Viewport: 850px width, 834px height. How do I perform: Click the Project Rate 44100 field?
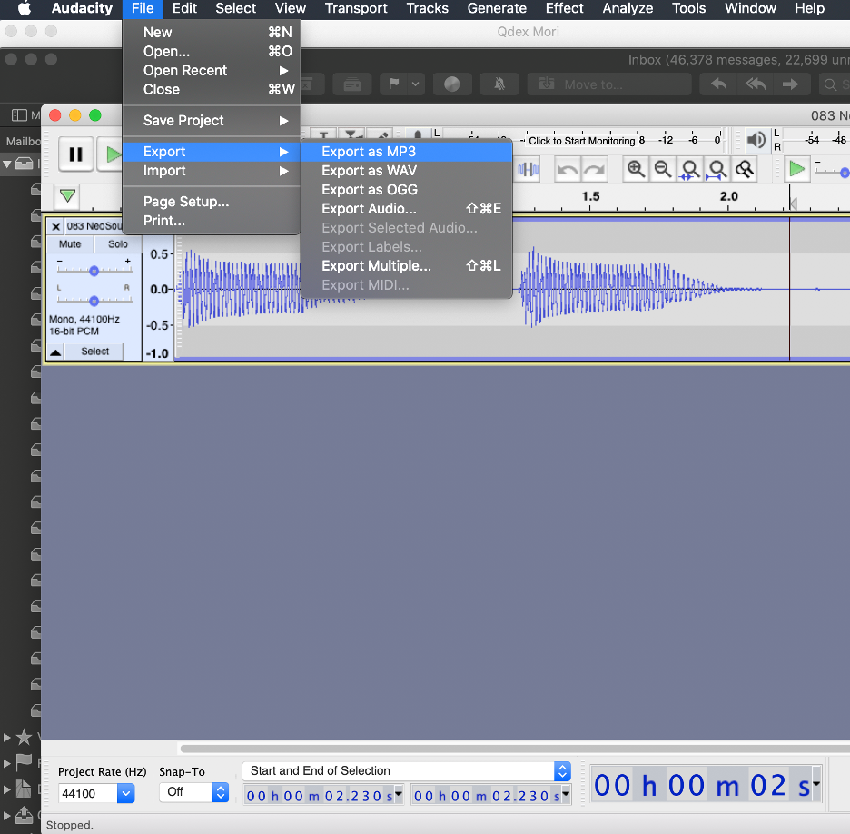pyautogui.click(x=88, y=793)
